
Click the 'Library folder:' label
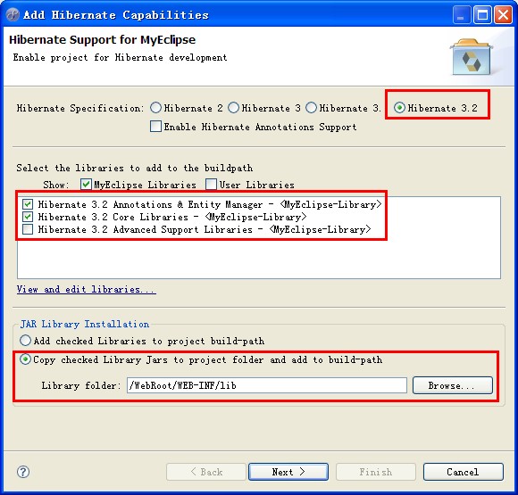coord(81,386)
